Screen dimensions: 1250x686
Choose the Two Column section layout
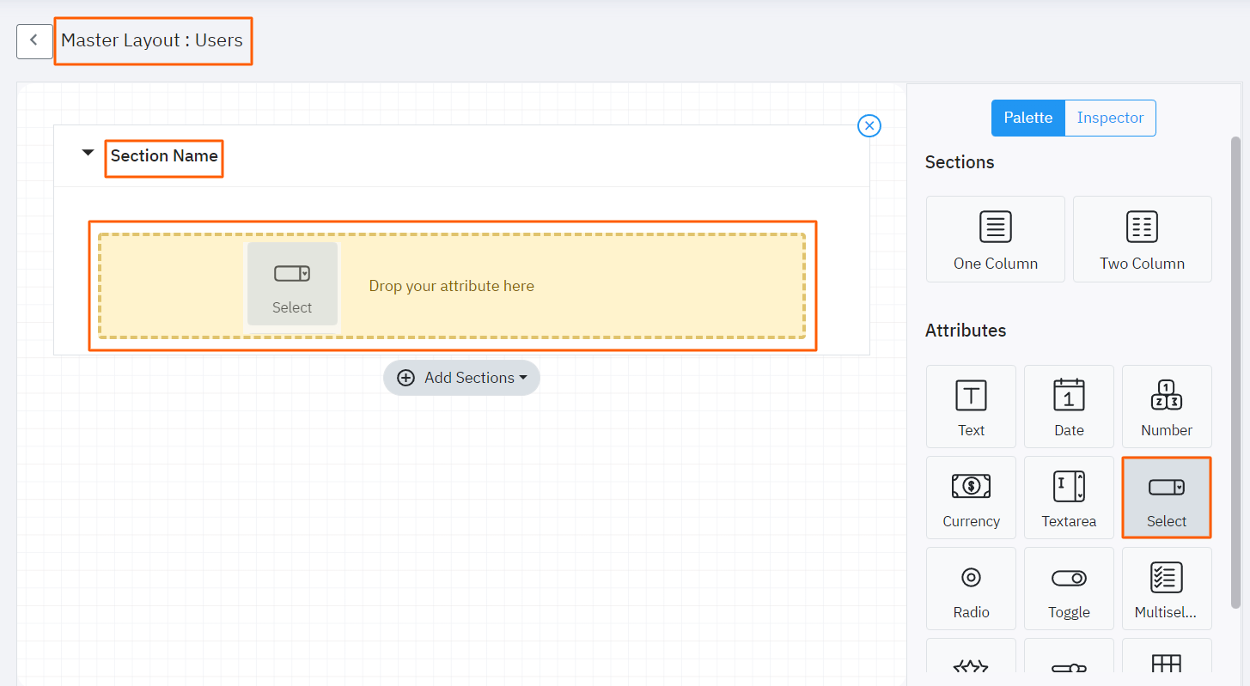point(1142,239)
